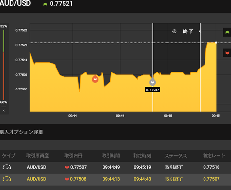The height and width of the screenshot is (190, 231).
Task: Click the 0.77502 y-axis price label
Action: [x=21, y=89]
